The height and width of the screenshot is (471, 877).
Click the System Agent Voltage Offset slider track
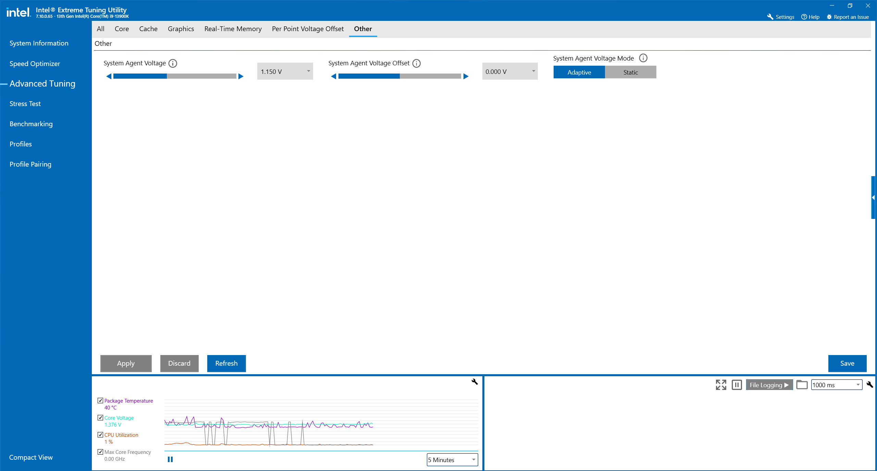(x=400, y=76)
